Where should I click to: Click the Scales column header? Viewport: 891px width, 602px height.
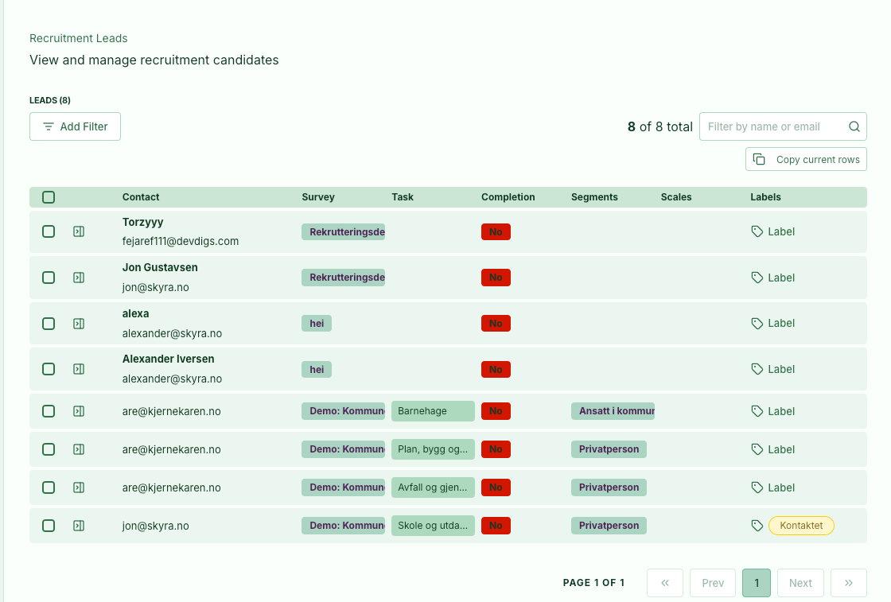click(676, 197)
